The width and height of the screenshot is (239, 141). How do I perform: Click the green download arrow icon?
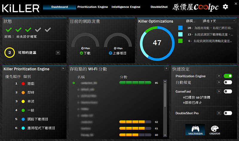81,53
